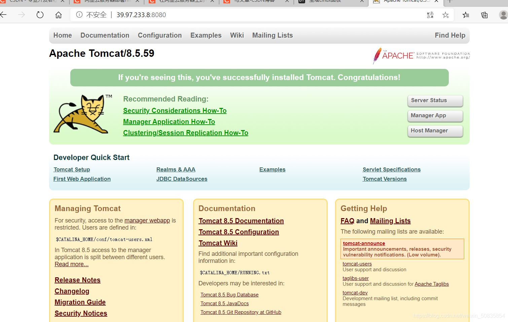Screen dimensions: 508x322
Task: Open Tomcat 8.5 Configuration link
Action: tap(239, 232)
